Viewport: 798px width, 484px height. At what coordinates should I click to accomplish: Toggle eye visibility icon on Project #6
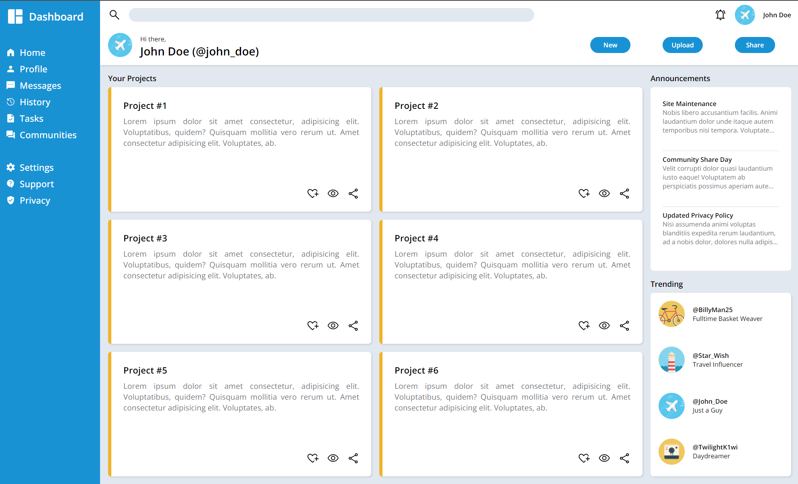(x=604, y=457)
